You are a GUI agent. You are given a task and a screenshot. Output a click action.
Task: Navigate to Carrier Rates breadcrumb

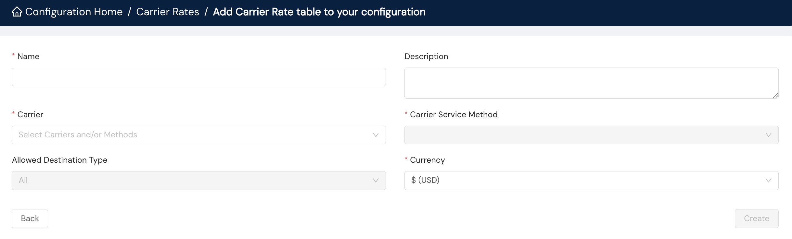pos(168,12)
